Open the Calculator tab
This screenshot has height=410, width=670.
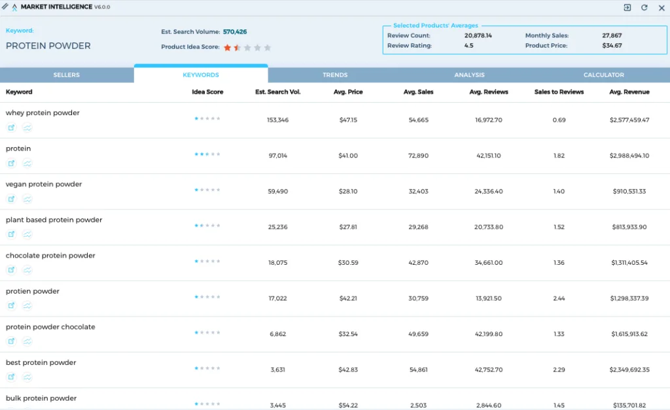603,75
